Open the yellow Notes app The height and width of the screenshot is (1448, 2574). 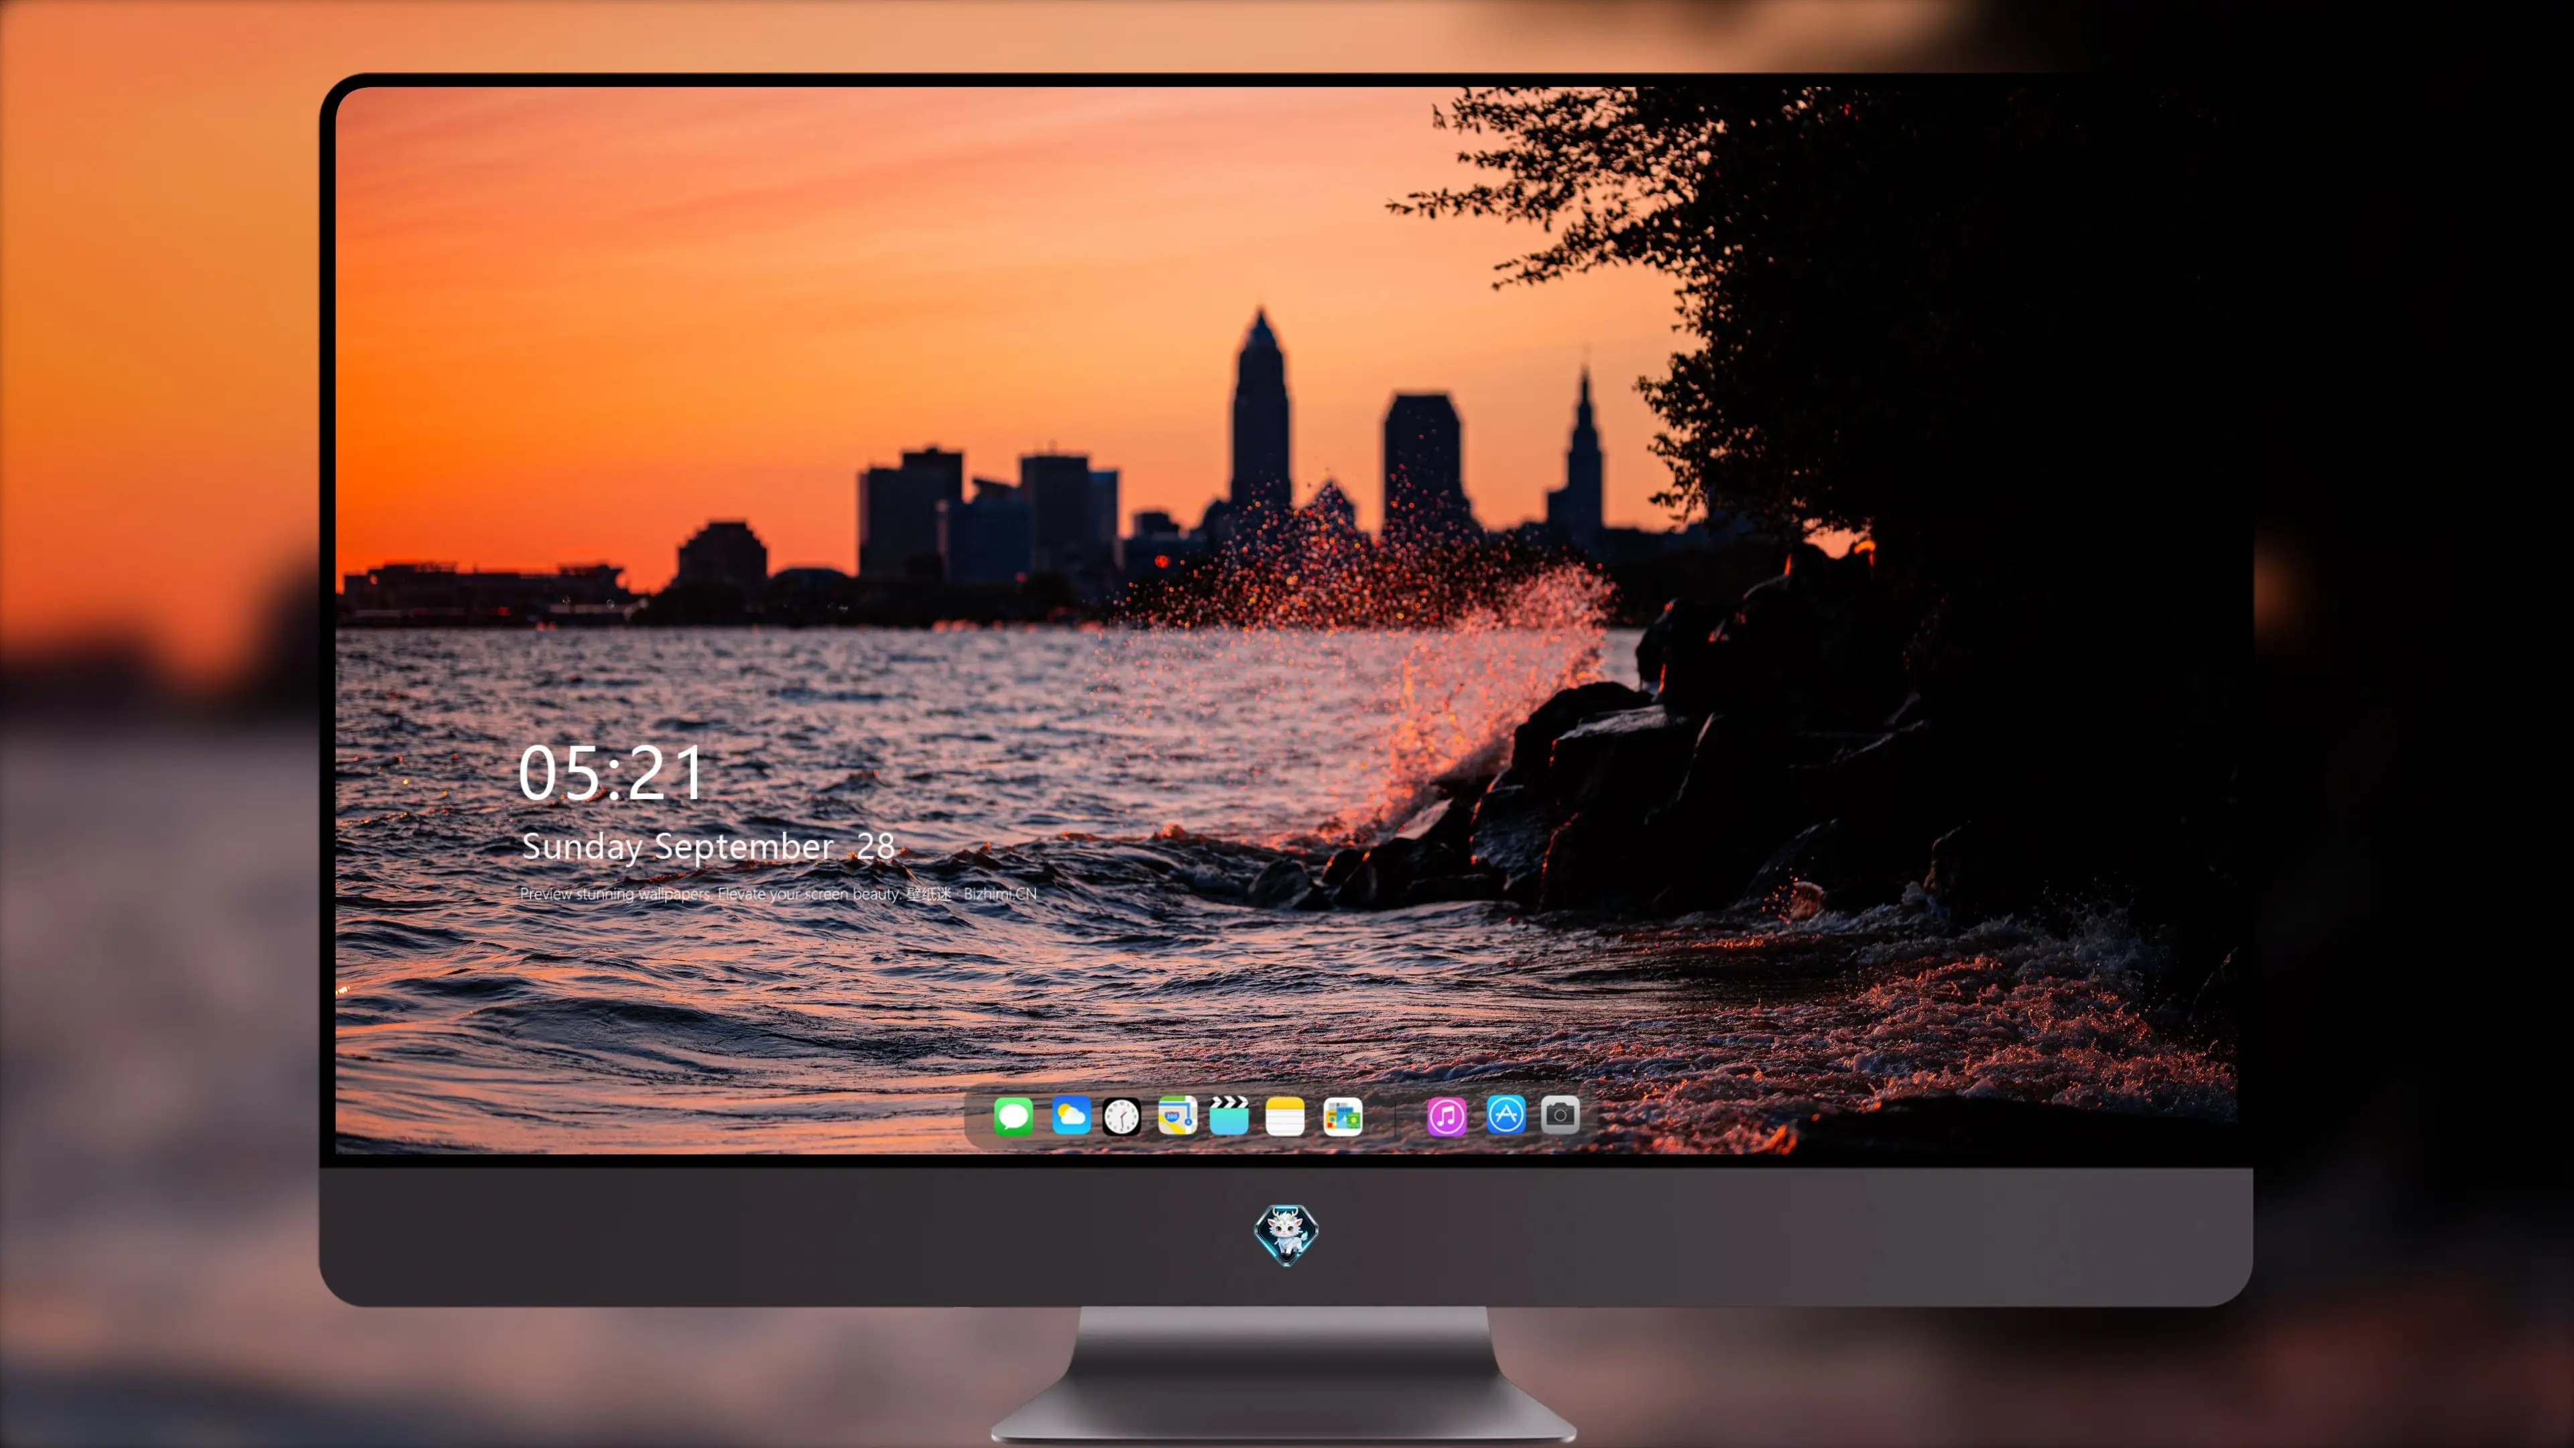(x=1285, y=1116)
